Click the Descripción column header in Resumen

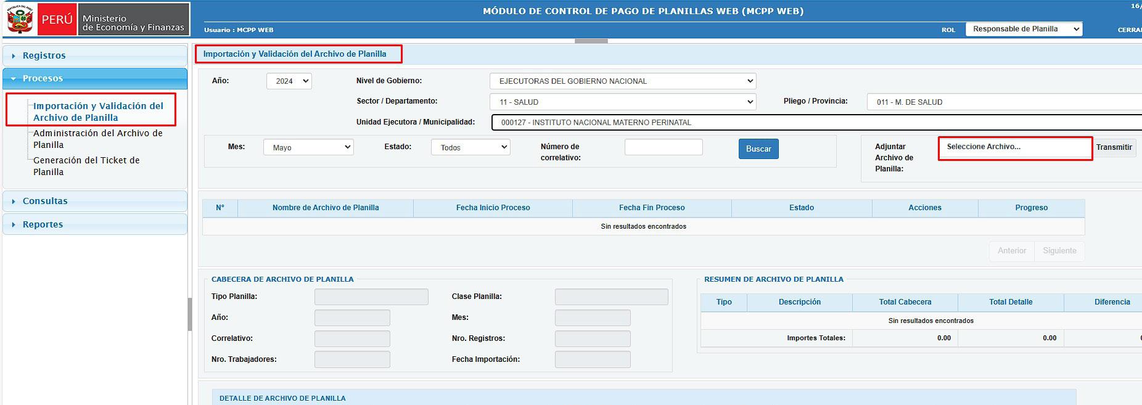(x=800, y=302)
